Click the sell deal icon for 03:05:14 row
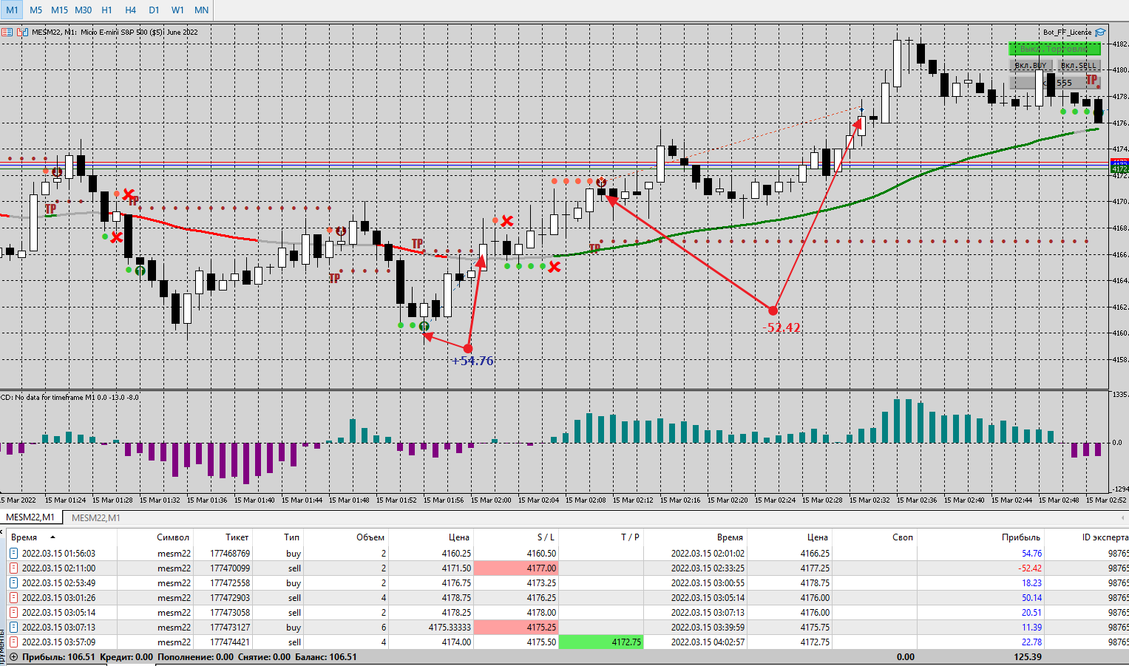The width and height of the screenshot is (1129, 666). click(x=13, y=613)
